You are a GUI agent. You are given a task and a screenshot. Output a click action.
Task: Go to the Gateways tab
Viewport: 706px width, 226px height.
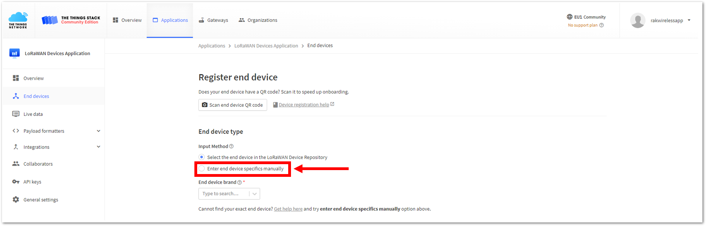213,20
